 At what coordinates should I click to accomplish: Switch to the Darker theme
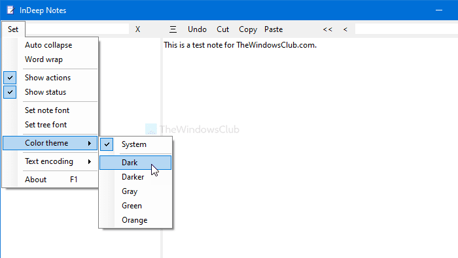click(x=135, y=177)
